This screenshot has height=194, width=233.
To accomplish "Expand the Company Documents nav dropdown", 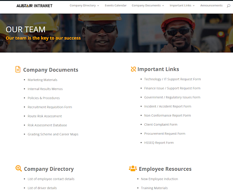I will (148, 5).
